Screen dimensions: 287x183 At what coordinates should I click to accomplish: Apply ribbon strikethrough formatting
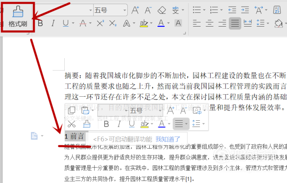[x=83, y=23]
